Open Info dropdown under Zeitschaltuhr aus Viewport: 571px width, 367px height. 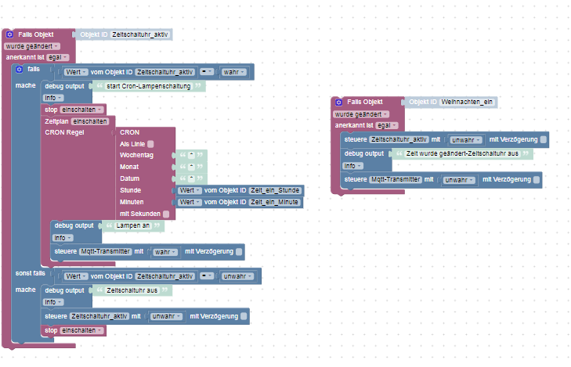[53, 302]
